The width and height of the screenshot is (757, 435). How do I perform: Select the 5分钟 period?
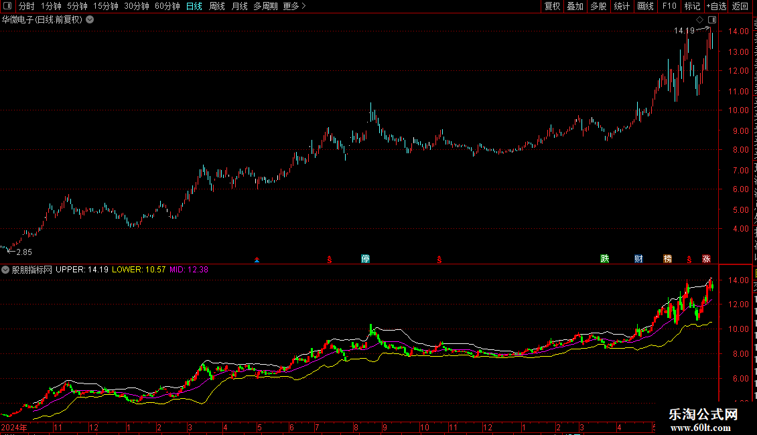(77, 6)
